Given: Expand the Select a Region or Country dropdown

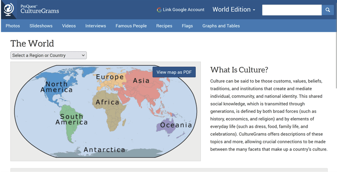Looking at the screenshot, I should (48, 55).
